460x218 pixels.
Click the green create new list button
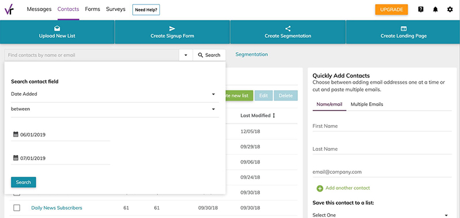(x=239, y=96)
